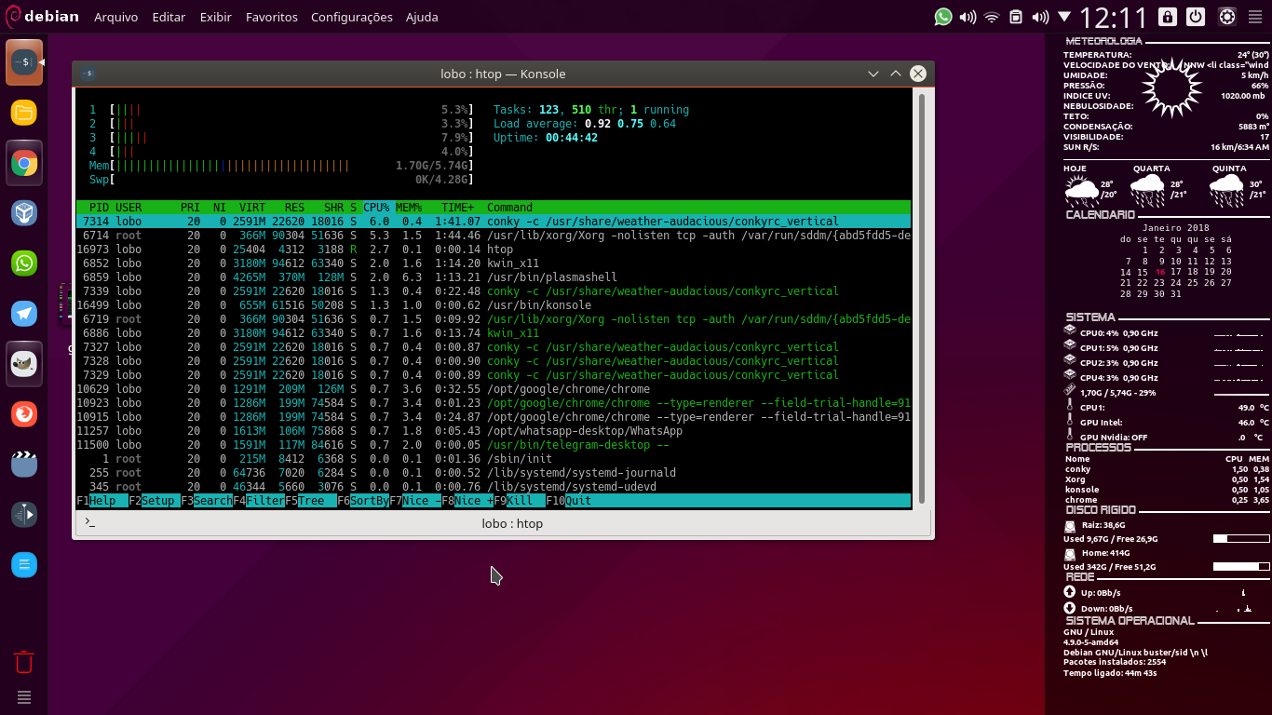Select the htop process row in the list
The width and height of the screenshot is (1272, 715).
point(372,249)
